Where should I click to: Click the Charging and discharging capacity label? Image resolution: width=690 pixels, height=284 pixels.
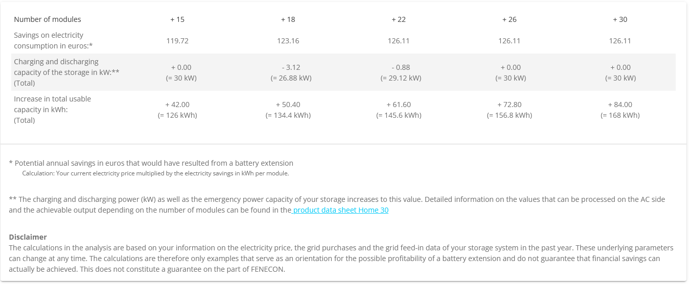pyautogui.click(x=66, y=72)
